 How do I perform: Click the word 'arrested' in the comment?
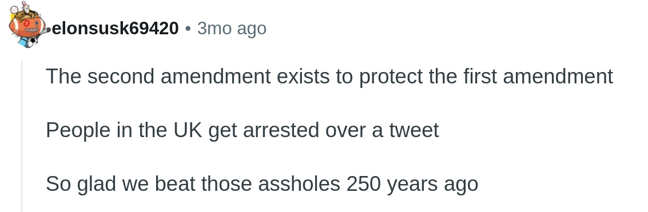(281, 130)
